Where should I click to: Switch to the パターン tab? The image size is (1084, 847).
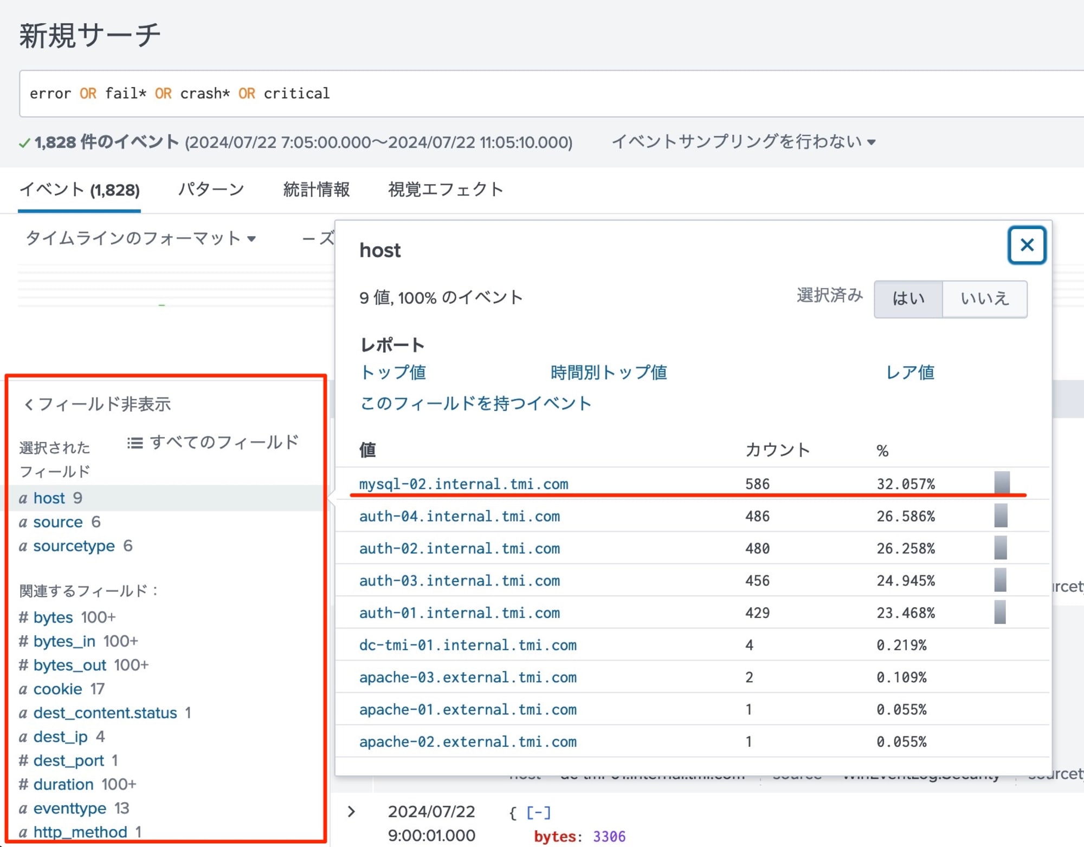point(211,190)
